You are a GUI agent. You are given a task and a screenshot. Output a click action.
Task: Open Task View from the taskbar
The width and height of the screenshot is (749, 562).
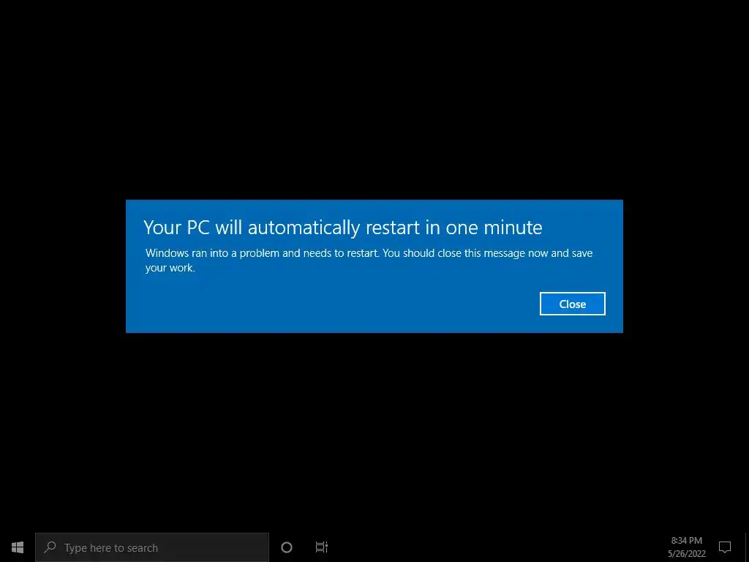point(322,547)
